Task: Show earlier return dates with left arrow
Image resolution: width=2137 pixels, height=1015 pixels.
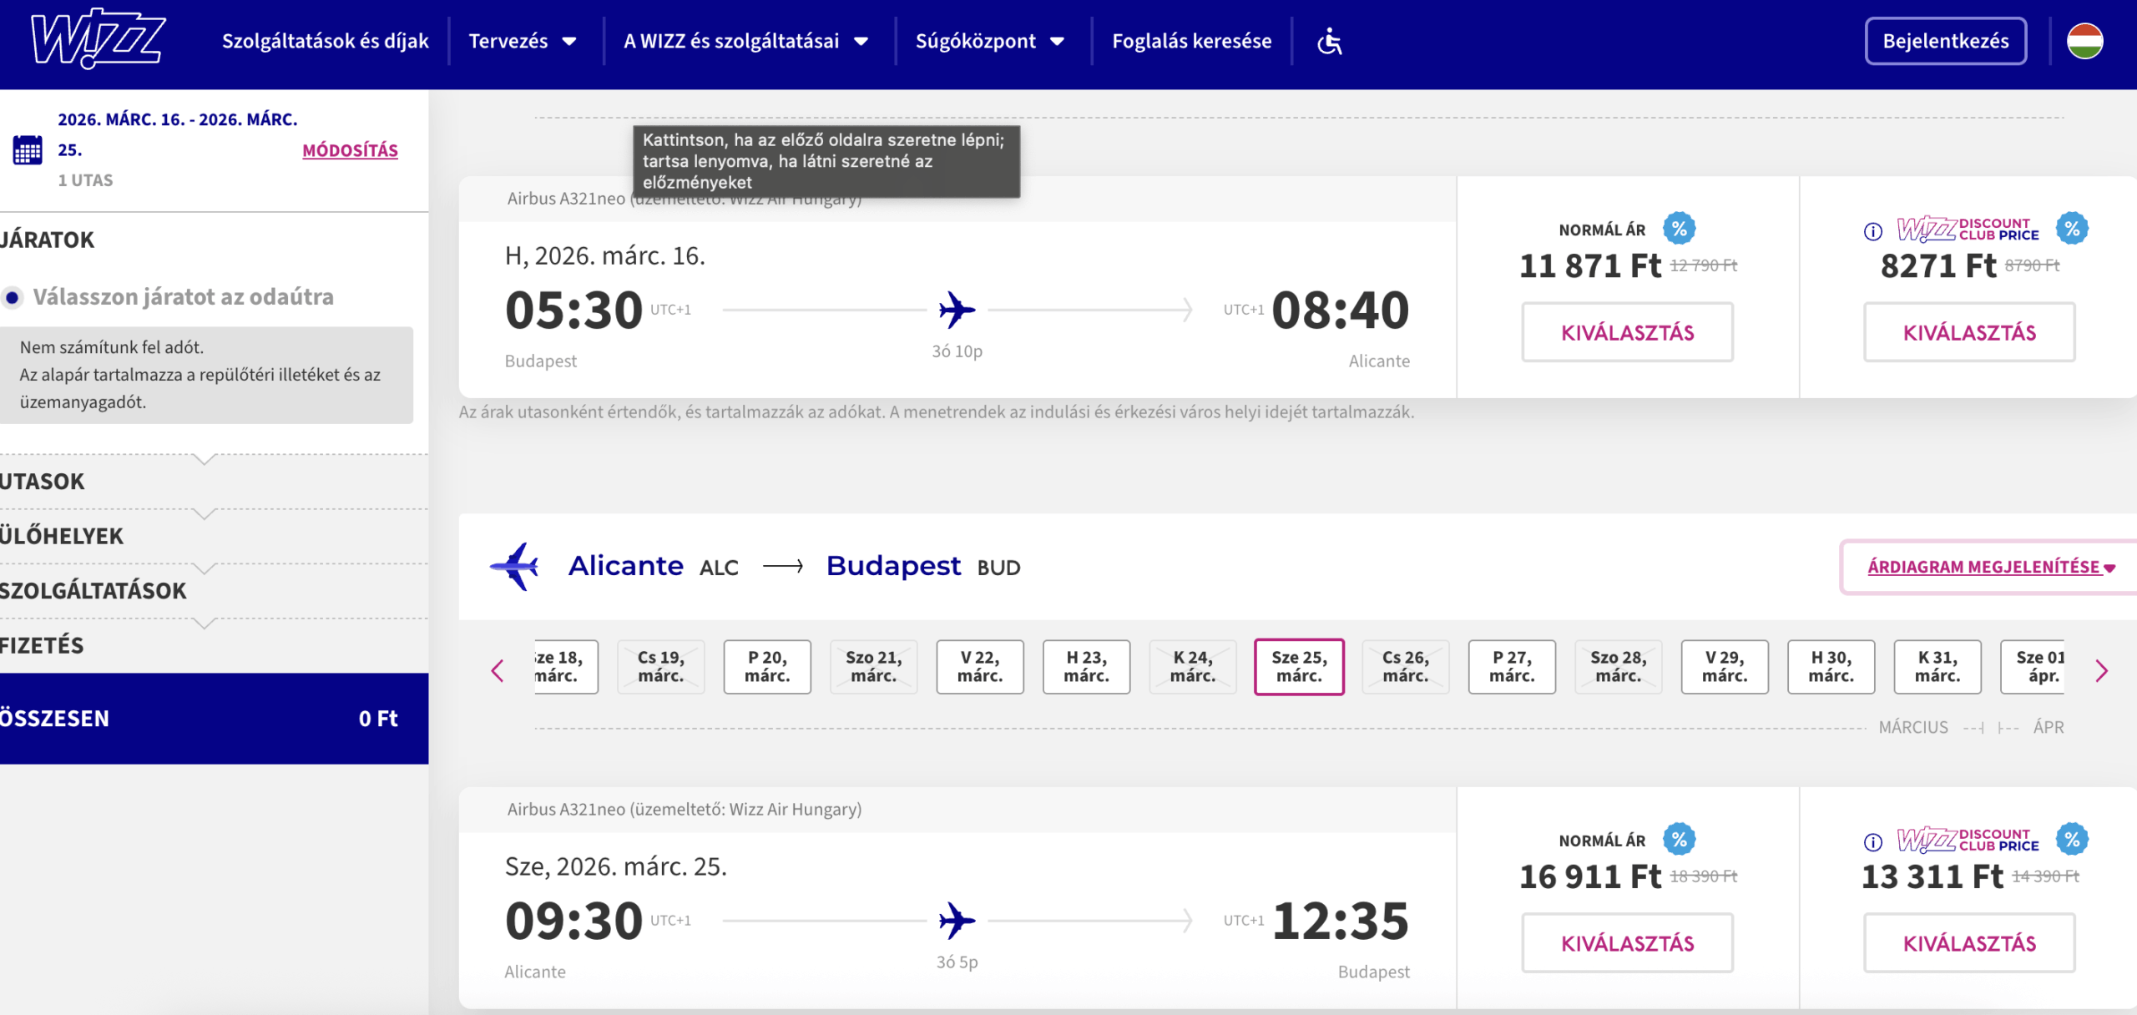Action: point(498,670)
